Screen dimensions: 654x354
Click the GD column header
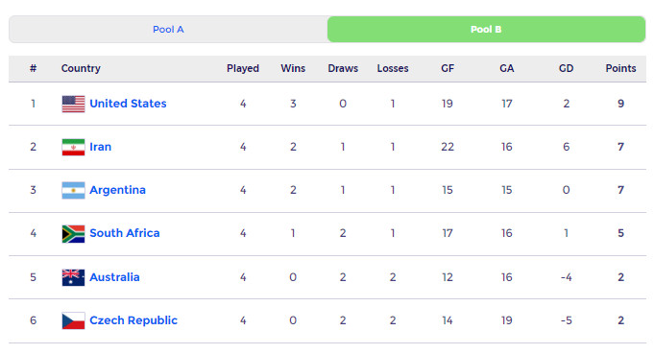[x=566, y=68]
